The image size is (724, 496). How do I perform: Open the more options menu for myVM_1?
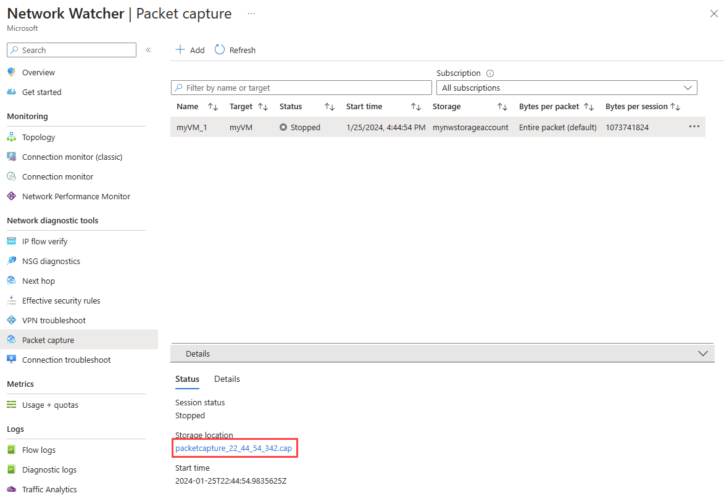click(x=694, y=127)
